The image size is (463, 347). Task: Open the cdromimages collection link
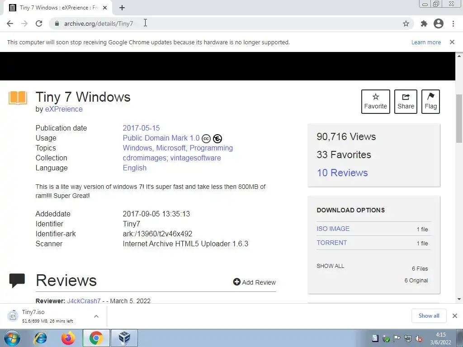click(145, 158)
